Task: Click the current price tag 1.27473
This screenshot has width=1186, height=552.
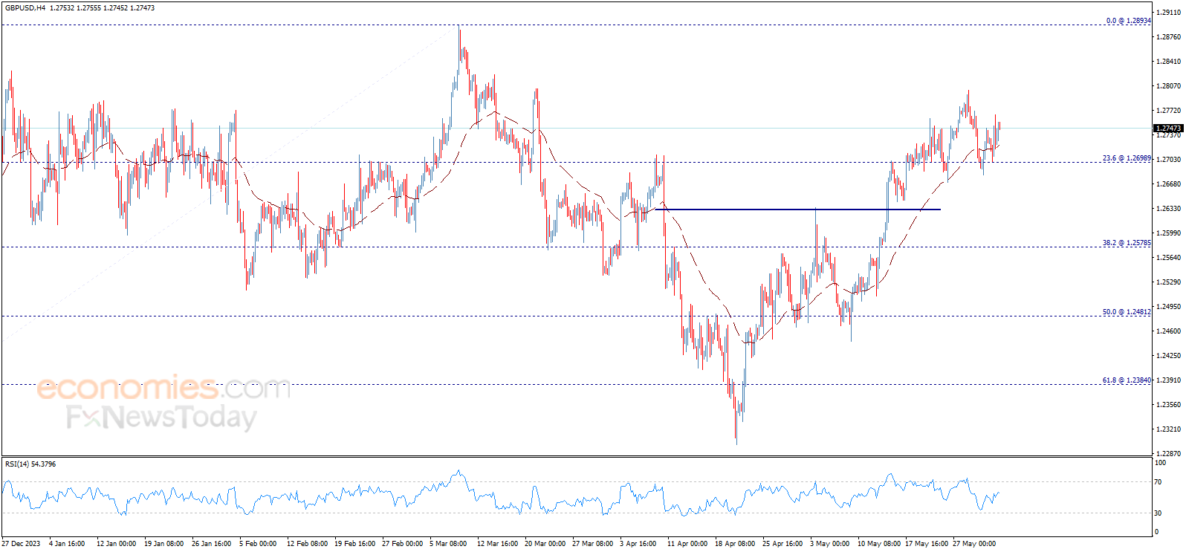Action: click(x=1168, y=129)
